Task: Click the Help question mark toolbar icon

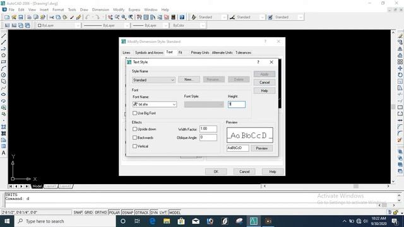Action: coord(182,17)
